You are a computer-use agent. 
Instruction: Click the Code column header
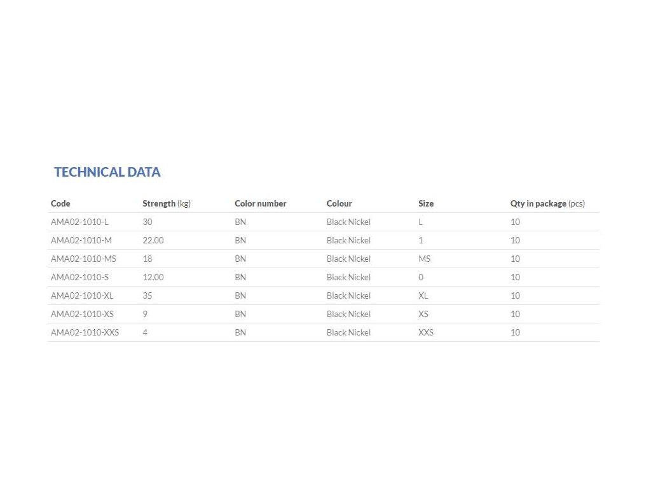60,203
